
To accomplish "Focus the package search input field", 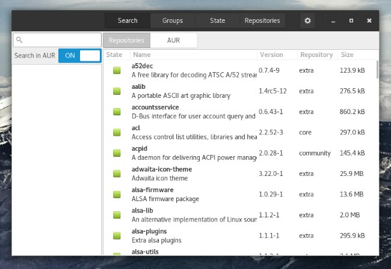I will [x=57, y=40].
